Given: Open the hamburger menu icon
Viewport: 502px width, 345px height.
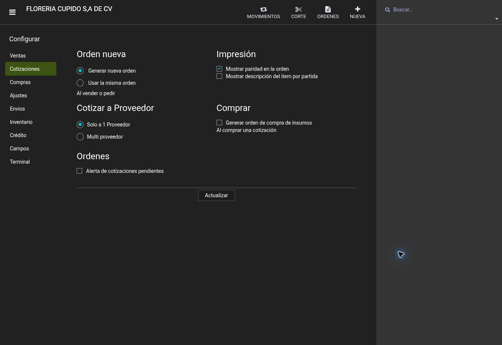Looking at the screenshot, I should point(12,12).
